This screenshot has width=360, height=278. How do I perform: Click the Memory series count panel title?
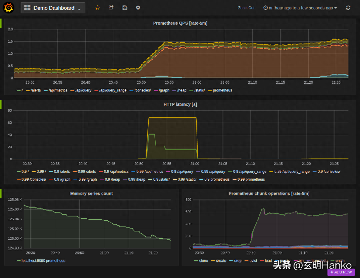pyautogui.click(x=91, y=193)
